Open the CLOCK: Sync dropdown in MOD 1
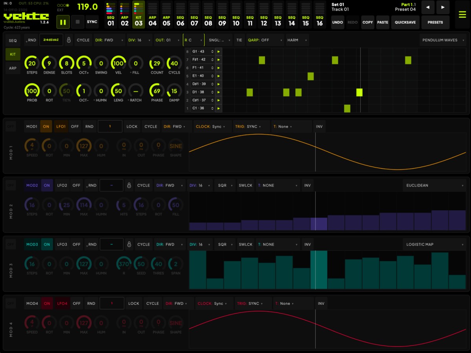The width and height of the screenshot is (471, 353). coord(212,127)
